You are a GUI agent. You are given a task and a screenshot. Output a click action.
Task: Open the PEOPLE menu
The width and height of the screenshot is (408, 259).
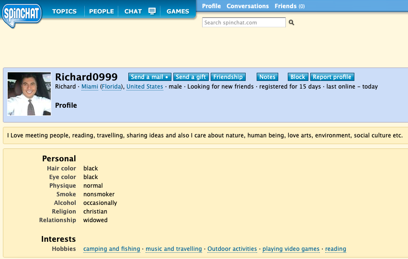[x=102, y=11]
